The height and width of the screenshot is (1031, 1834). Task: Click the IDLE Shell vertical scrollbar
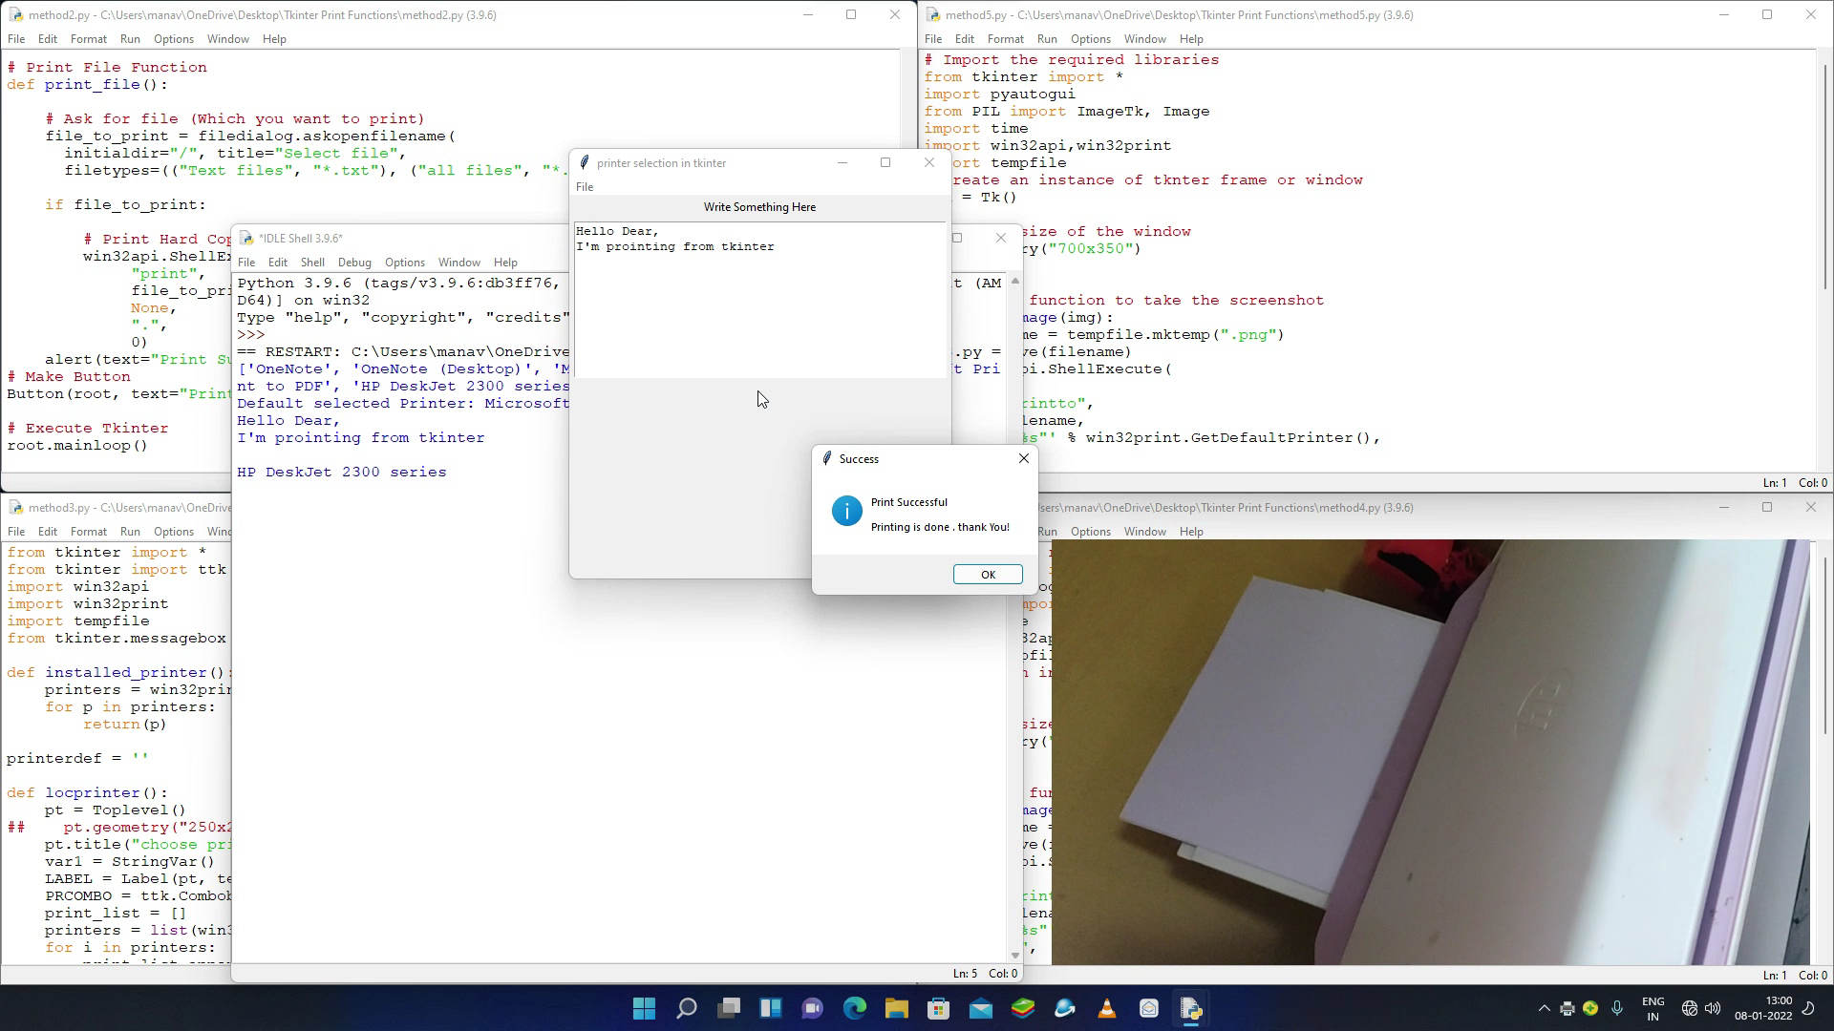coord(1014,621)
